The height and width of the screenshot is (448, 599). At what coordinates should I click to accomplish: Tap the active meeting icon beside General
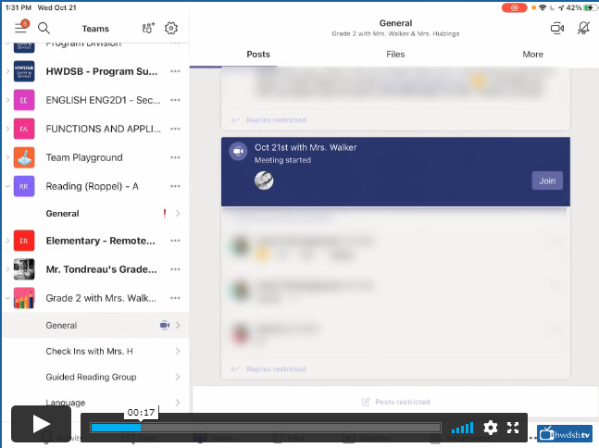coord(165,325)
